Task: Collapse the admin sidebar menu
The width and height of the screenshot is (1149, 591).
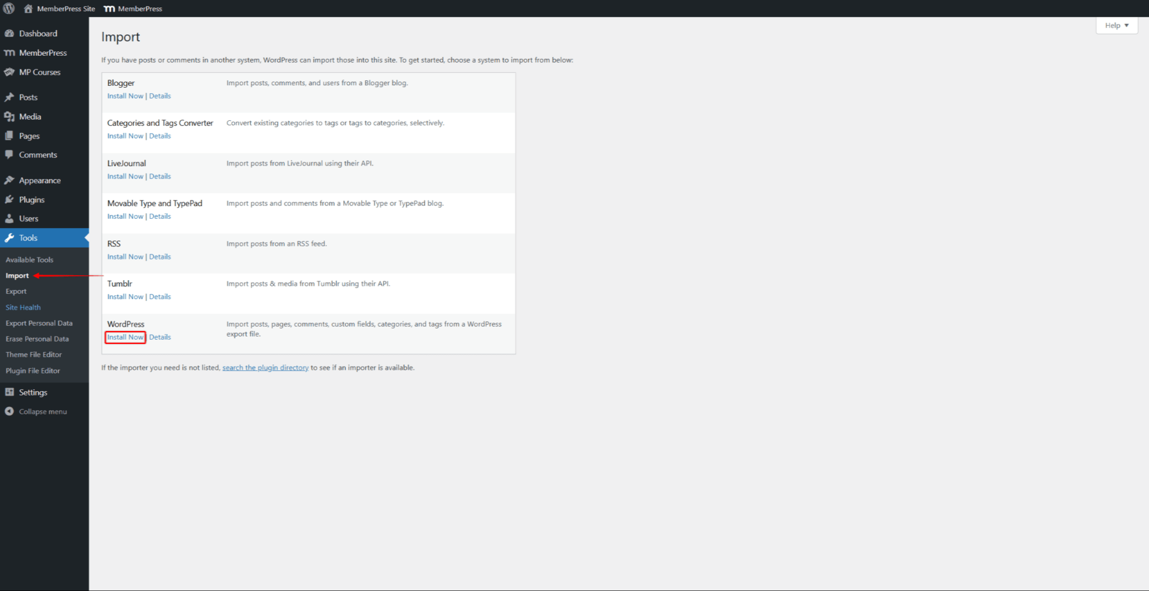Action: pos(36,412)
